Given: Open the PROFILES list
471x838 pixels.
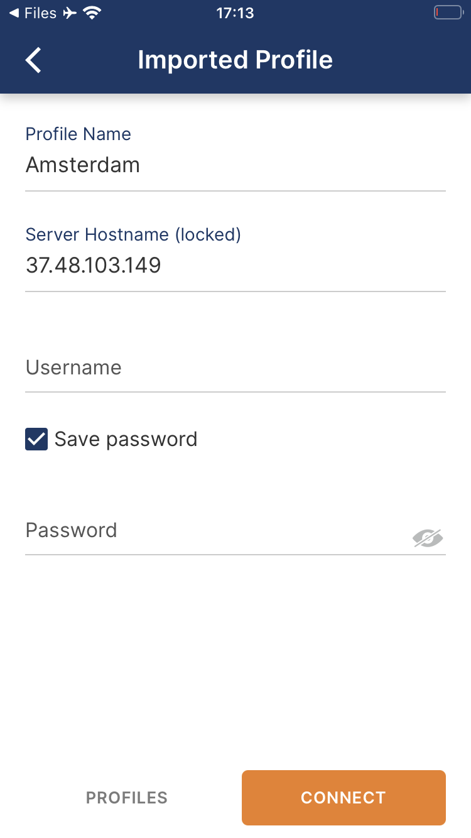Looking at the screenshot, I should coord(127,798).
